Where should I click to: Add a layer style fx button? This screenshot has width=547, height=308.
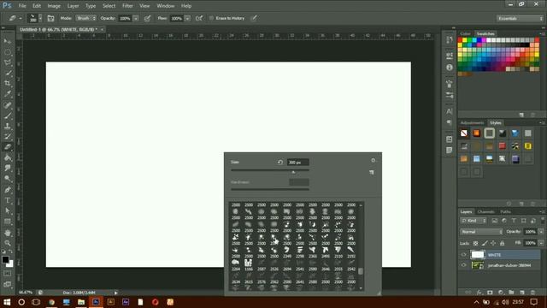pos(479,293)
